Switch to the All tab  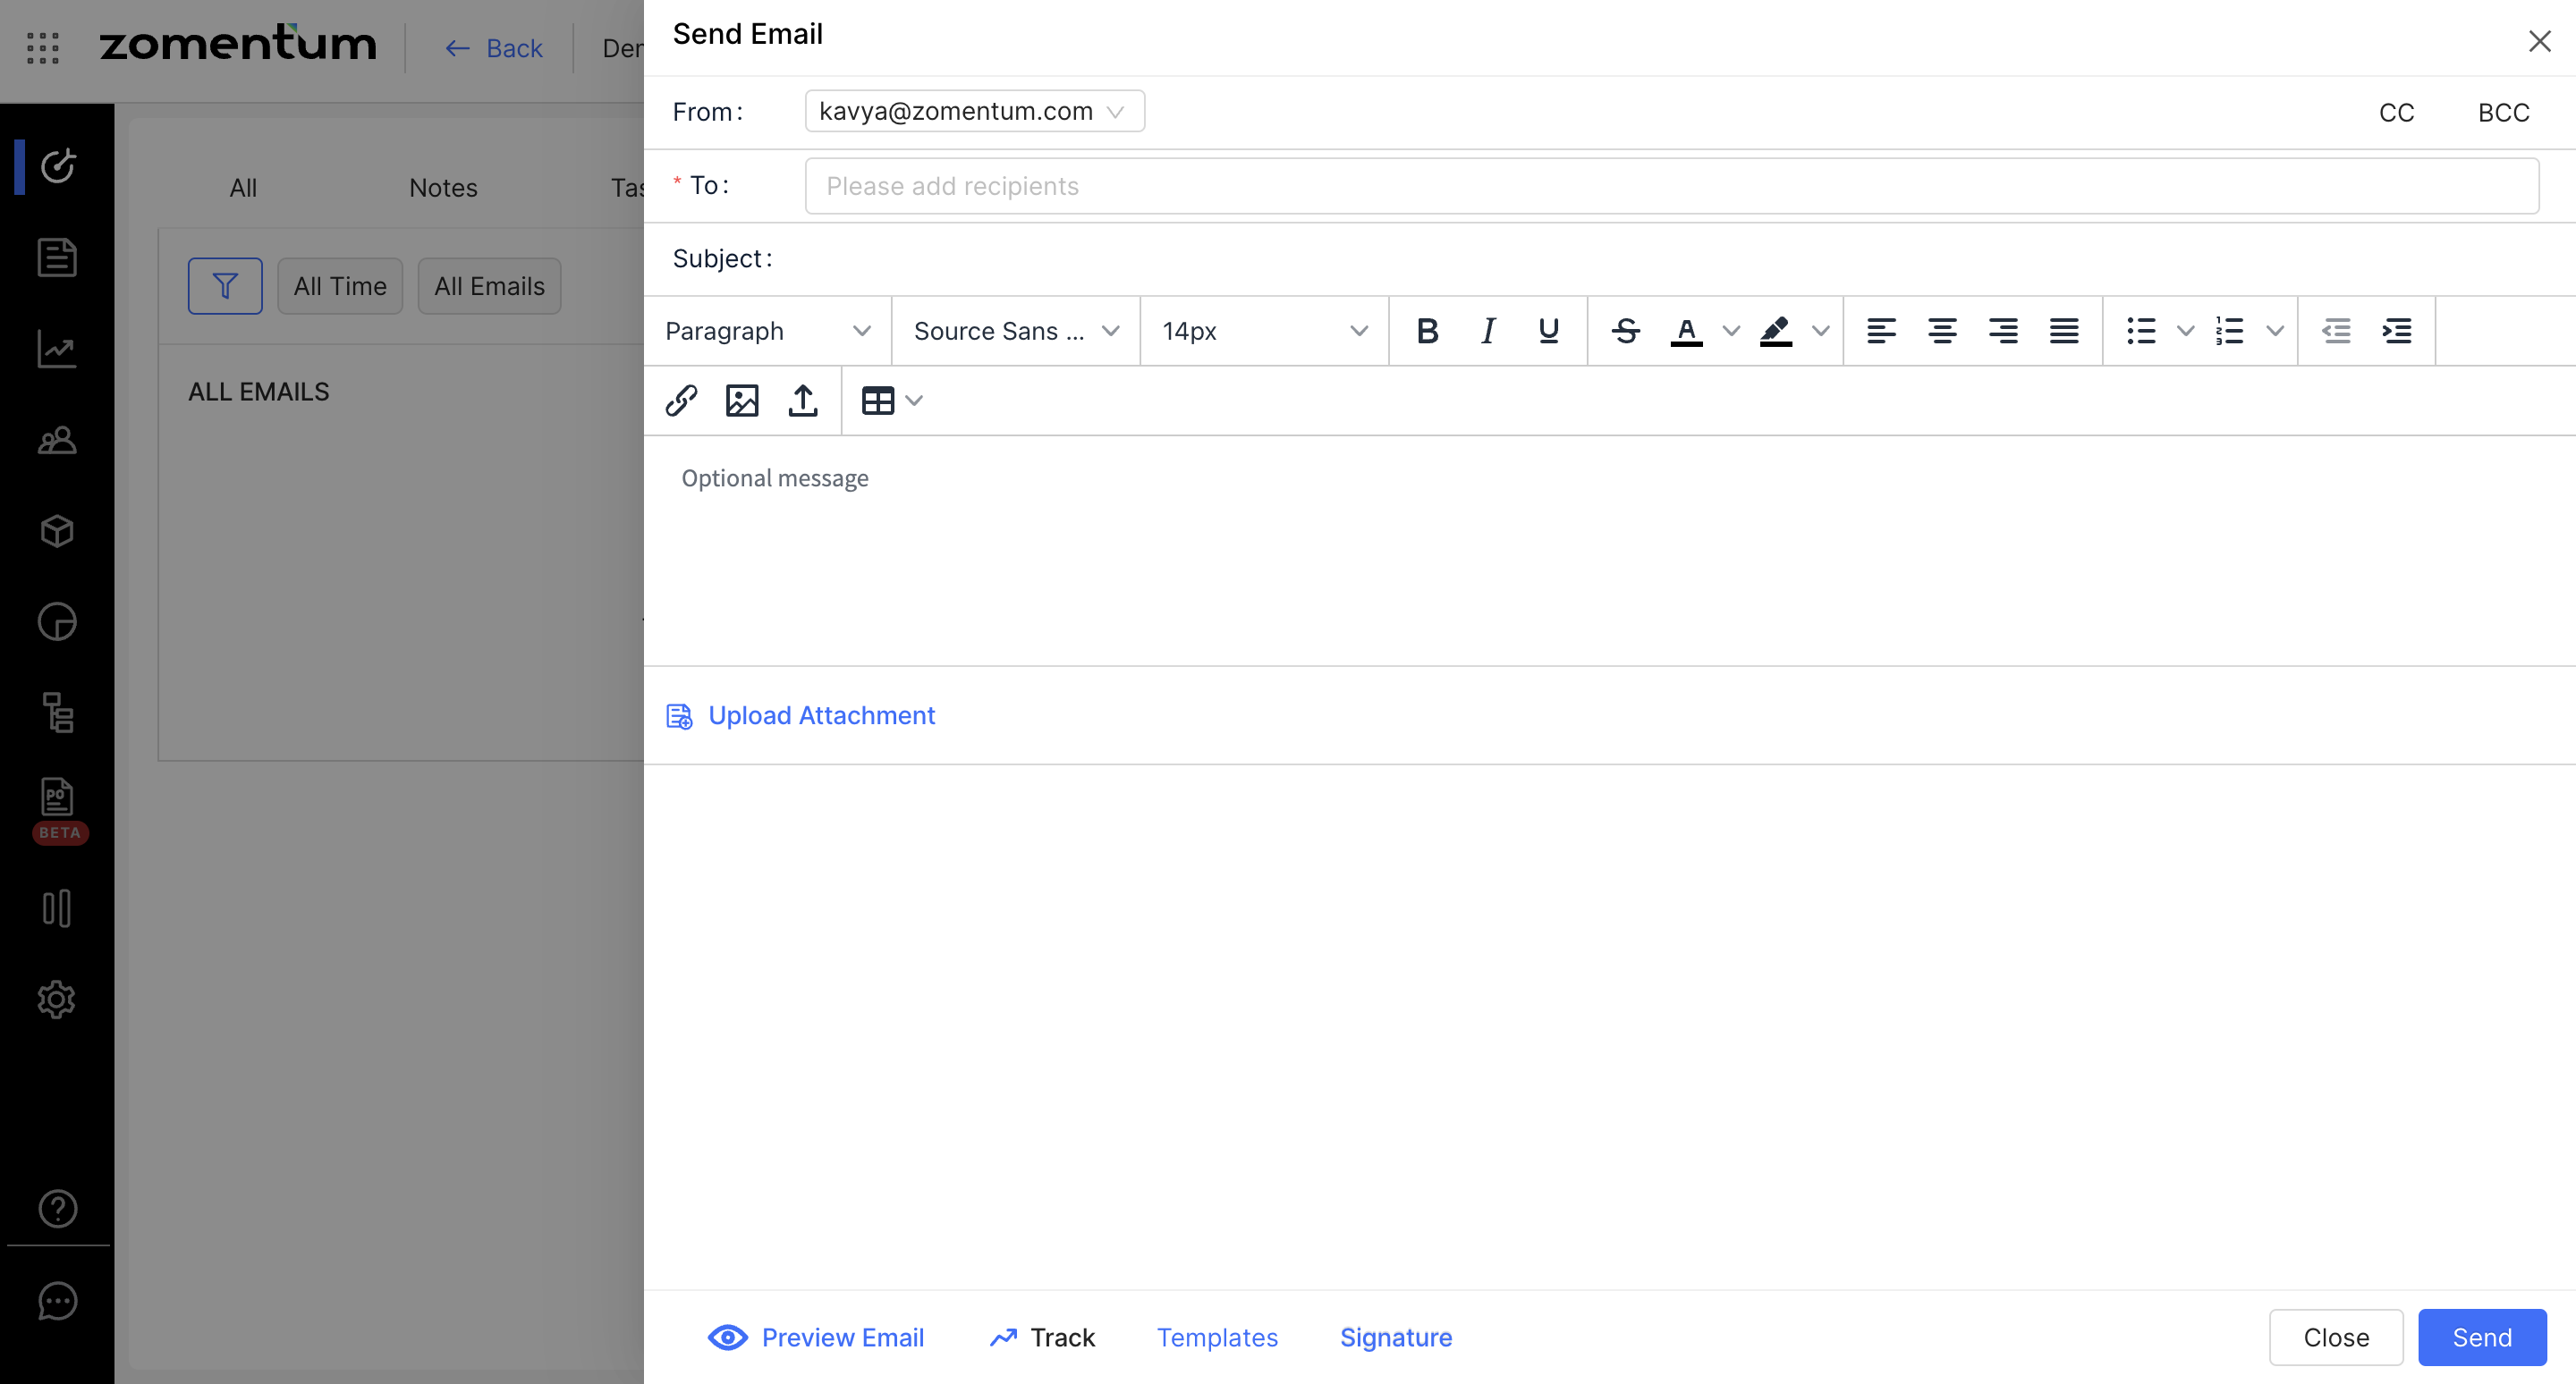[x=243, y=188]
